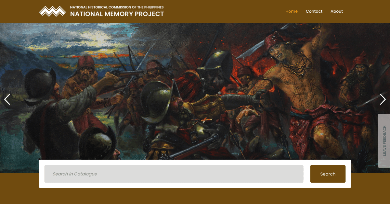Image resolution: width=390 pixels, height=204 pixels.
Task: Click the National Historical Commission header text
Action: pos(117,7)
